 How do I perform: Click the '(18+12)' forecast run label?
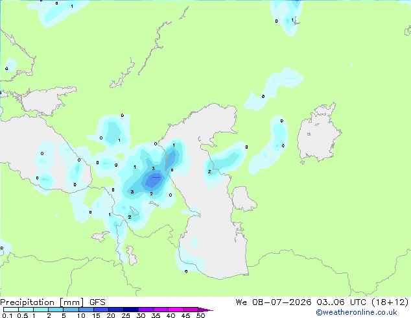click(x=390, y=302)
